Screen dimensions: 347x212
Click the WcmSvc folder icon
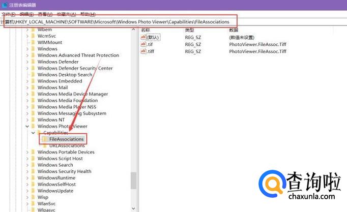click(33, 36)
